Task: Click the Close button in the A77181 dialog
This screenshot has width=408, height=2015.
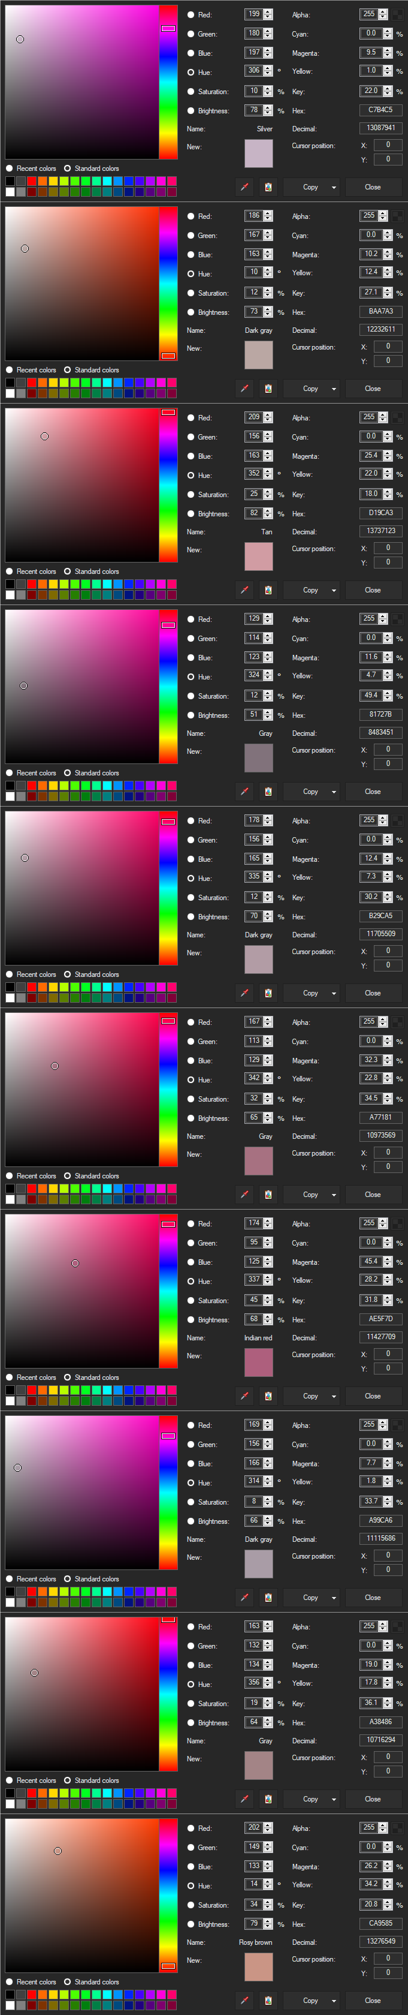Action: 373,1195
